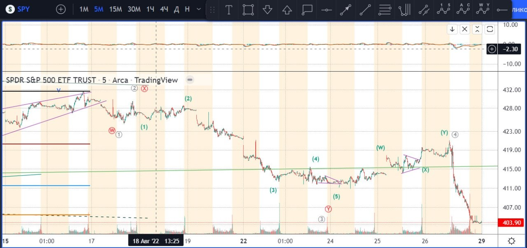This screenshot has width=527, height=248.
Task: Switch to the Д daily timeframe
Action: (177, 9)
